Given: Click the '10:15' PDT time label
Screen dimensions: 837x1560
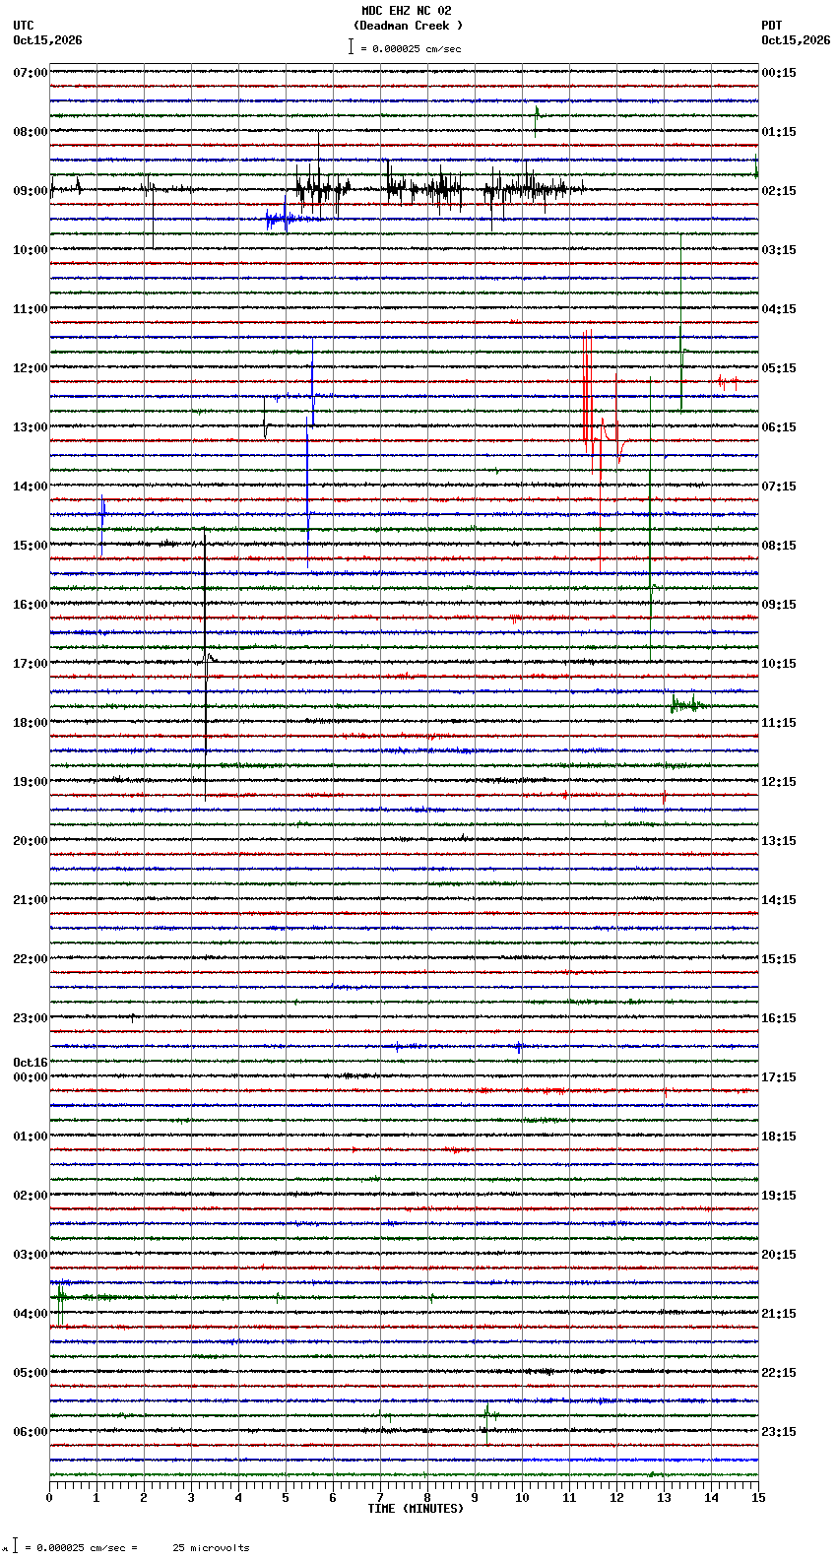Looking at the screenshot, I should tap(779, 664).
